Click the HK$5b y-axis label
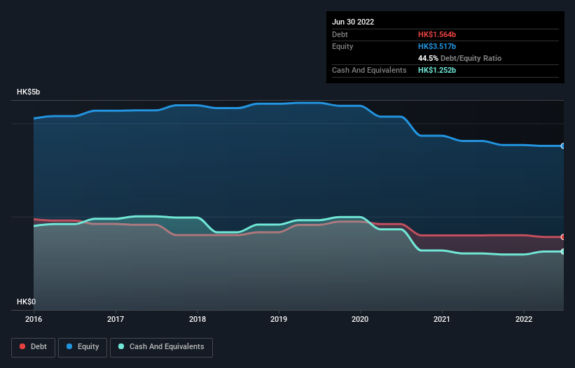The image size is (575, 368). coord(28,92)
